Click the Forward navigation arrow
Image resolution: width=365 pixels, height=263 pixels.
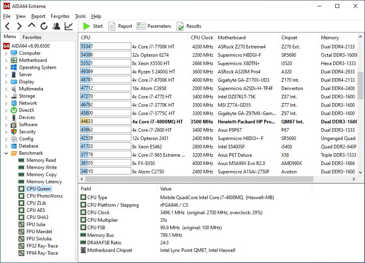click(19, 26)
